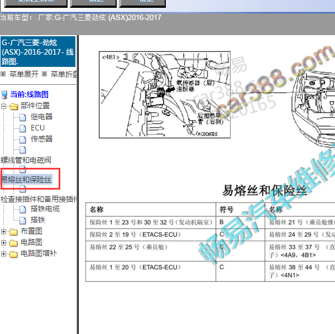The height and width of the screenshot is (334, 335).
Task: Click the cell 易熔丝 24 至 29 号
Action: [x=300, y=235]
